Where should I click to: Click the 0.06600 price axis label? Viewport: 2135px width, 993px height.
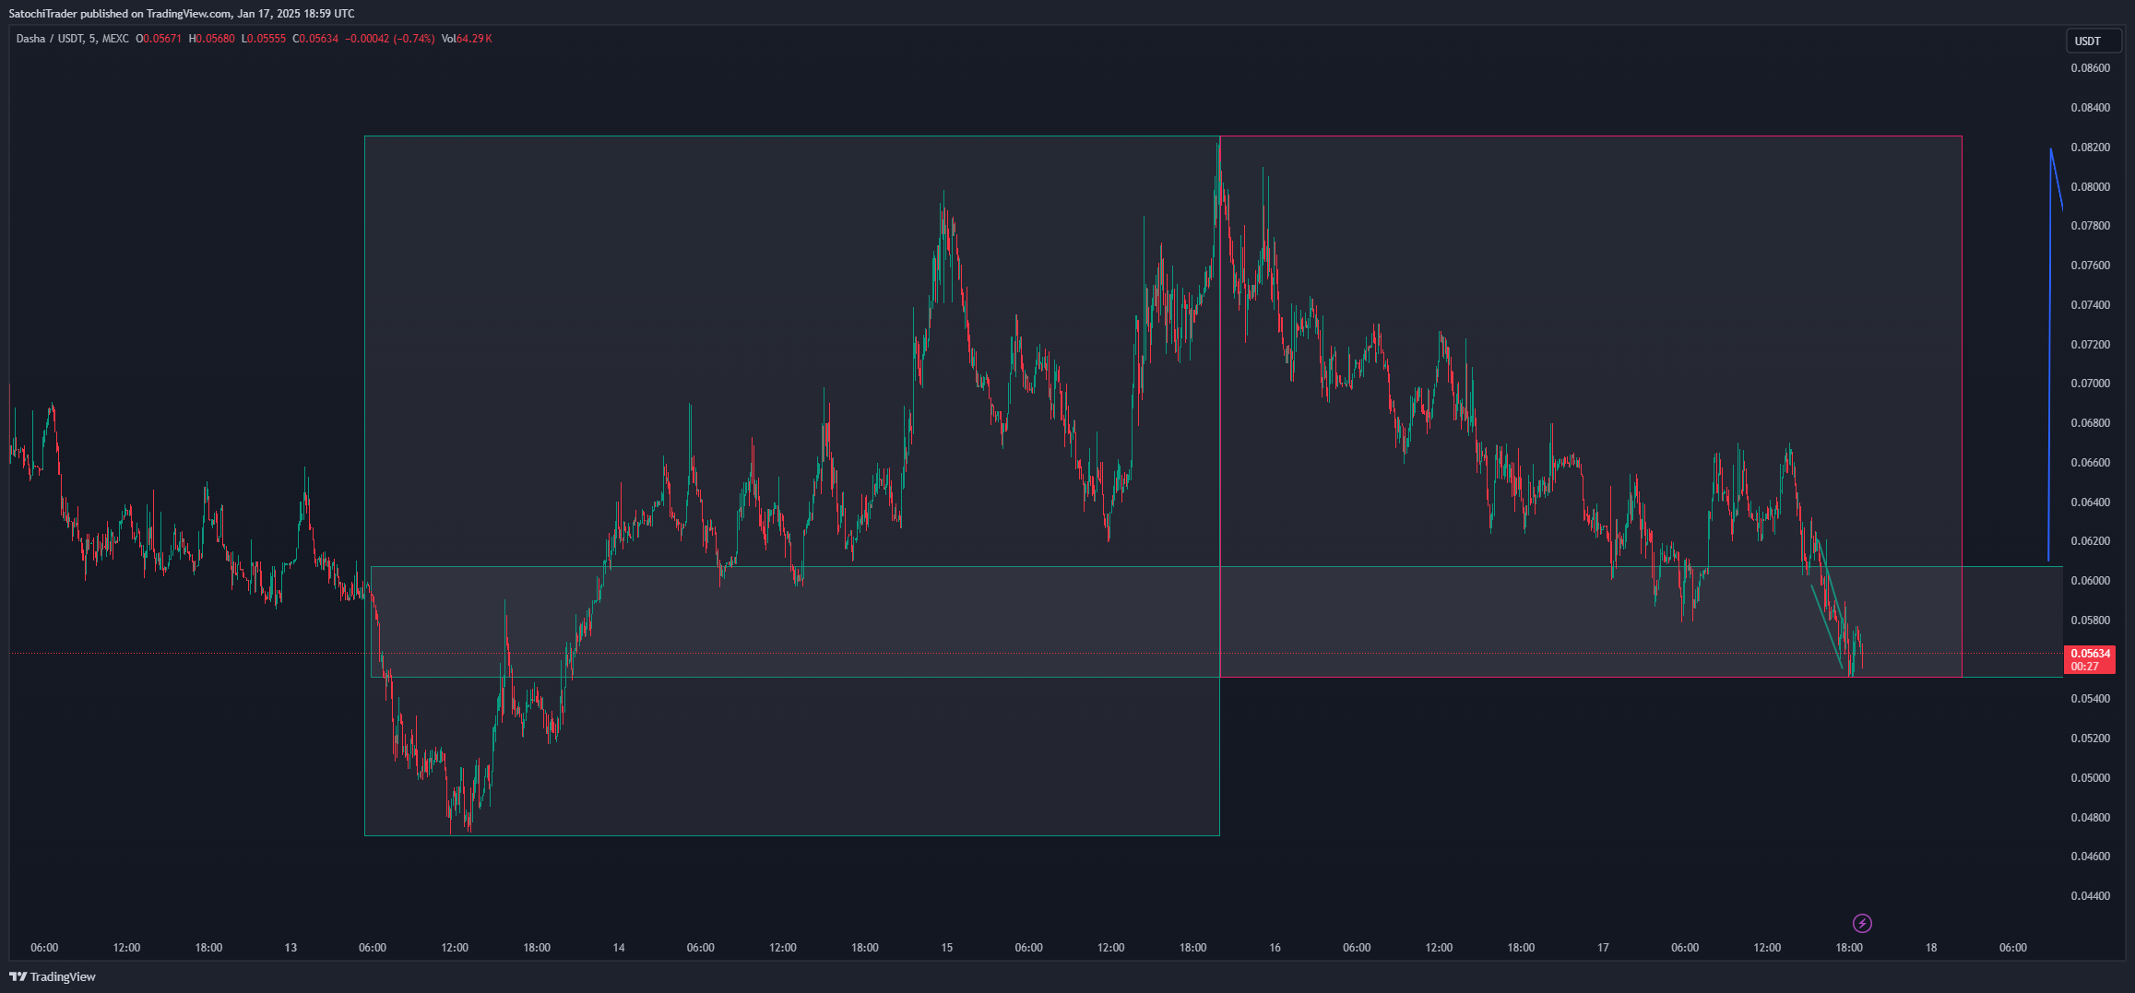[2090, 463]
